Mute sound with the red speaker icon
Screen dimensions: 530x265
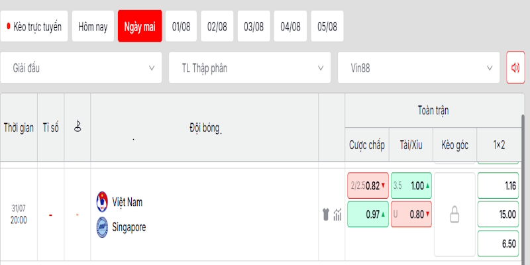coord(515,68)
